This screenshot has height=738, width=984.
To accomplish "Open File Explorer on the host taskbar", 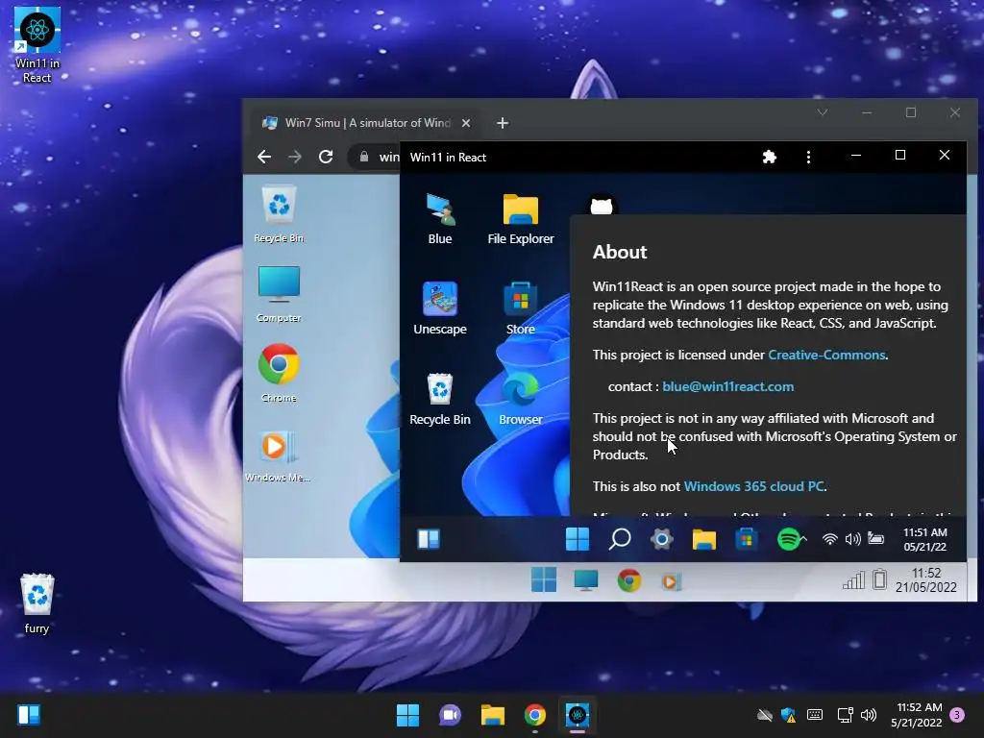I will [493, 715].
